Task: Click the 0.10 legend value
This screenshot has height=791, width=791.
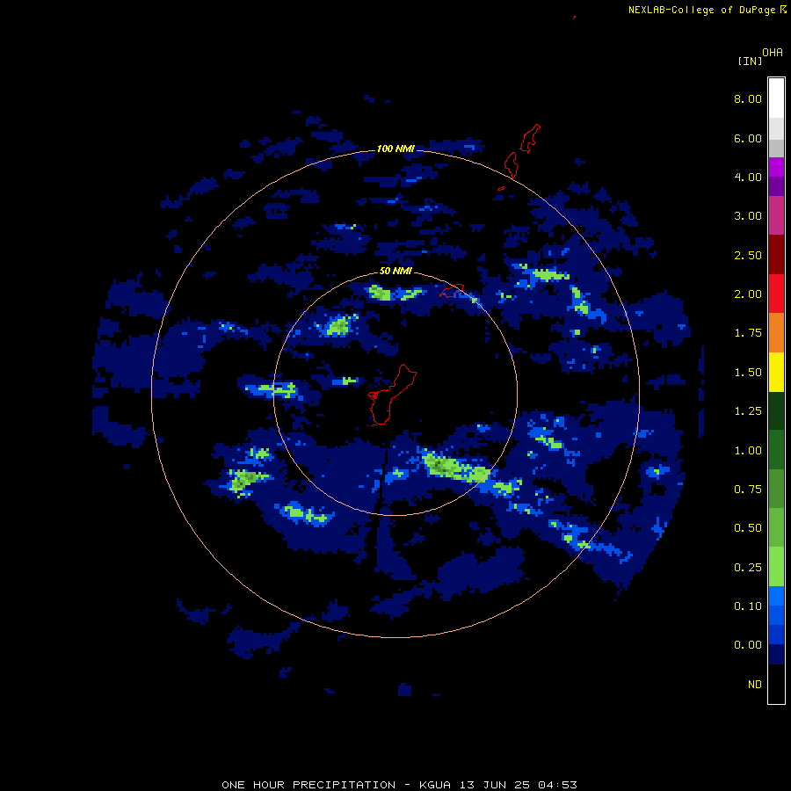Action: point(748,606)
